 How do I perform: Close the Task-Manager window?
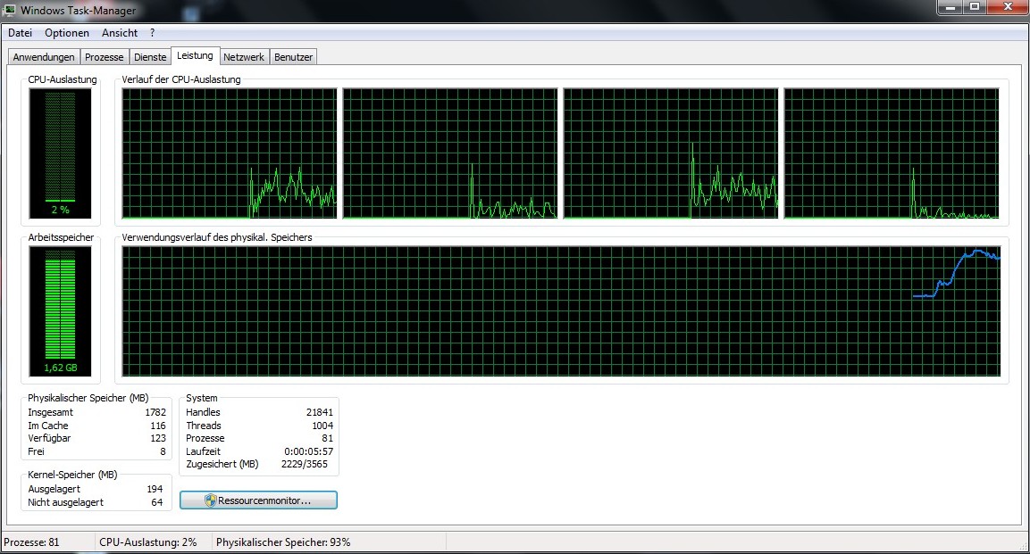pos(1009,7)
